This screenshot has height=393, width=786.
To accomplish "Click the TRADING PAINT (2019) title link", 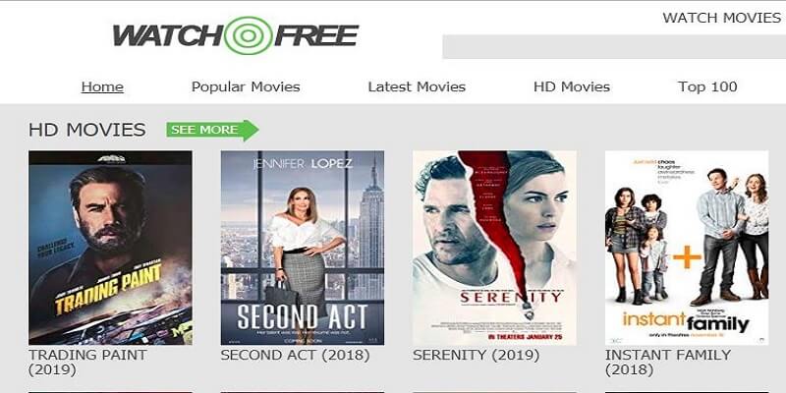I will 87,363.
